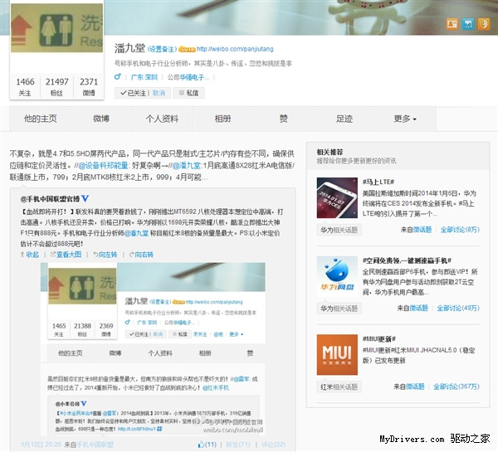Image resolution: width=498 pixels, height=452 pixels.
Task: Click the 私信 private message button
Action: [x=188, y=93]
